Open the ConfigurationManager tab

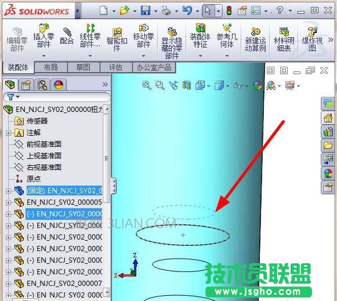coord(42,85)
